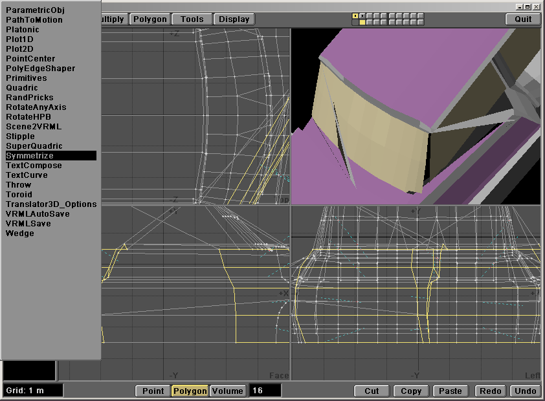545x401 pixels.
Task: Open the Display menu tab
Action: coord(234,19)
